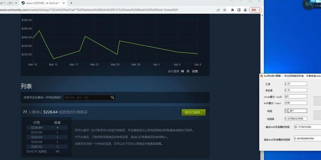Click the buff售价 (cny) input field
The image size is (321, 160).
296,103
